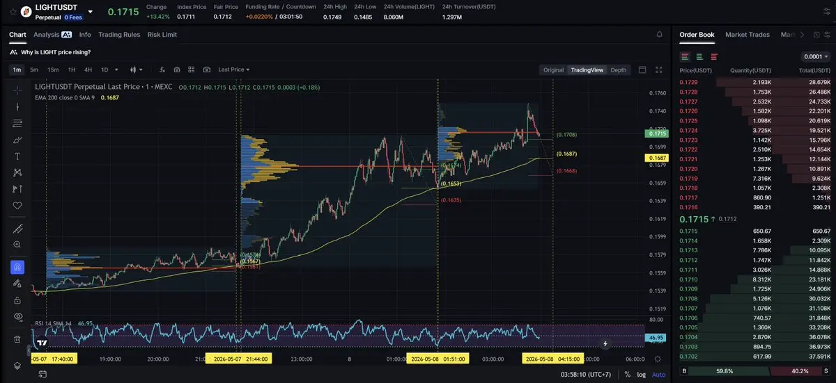Image resolution: width=836 pixels, height=383 pixels.
Task: Select the 5m timeframe
Action: tap(34, 70)
